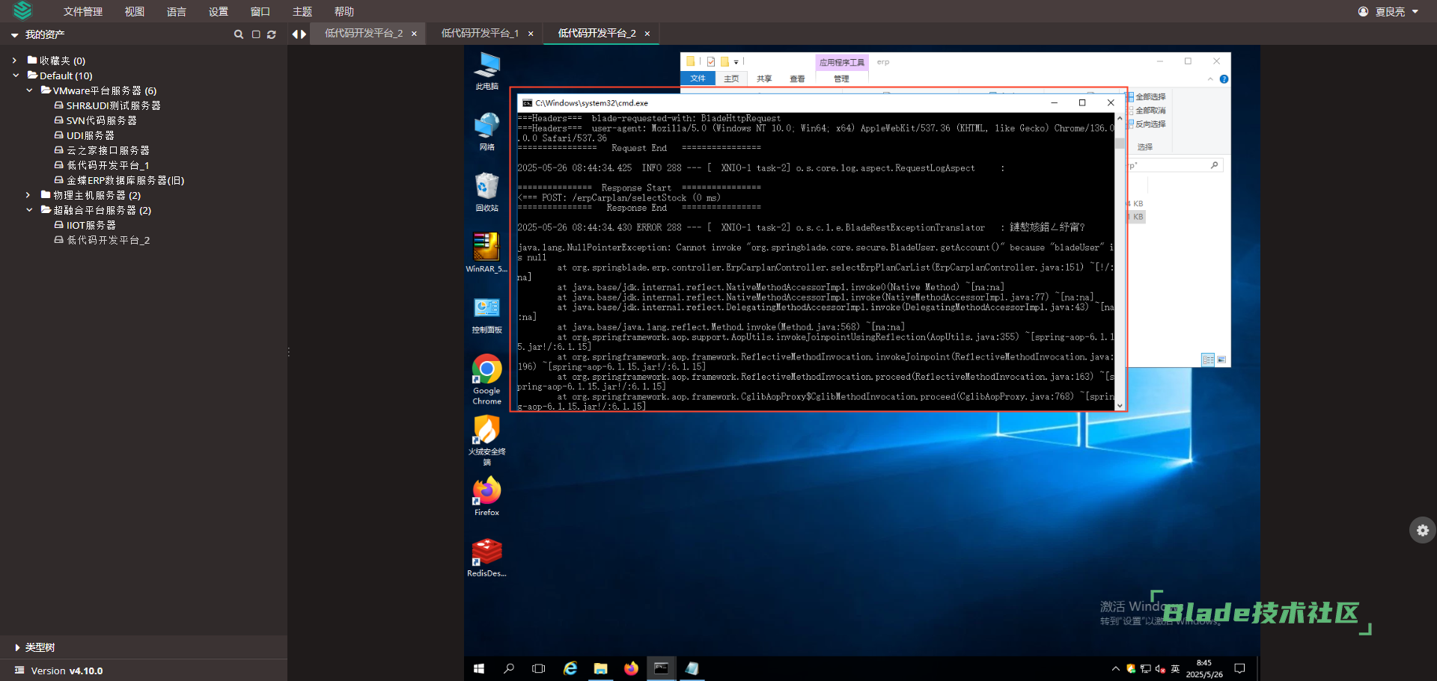The image size is (1437, 681).
Task: Expand the 类型树 panel
Action: [17, 647]
